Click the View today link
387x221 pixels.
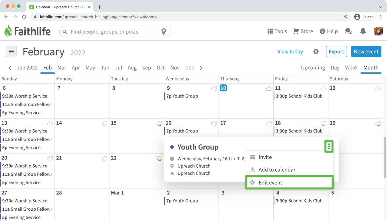(x=290, y=51)
